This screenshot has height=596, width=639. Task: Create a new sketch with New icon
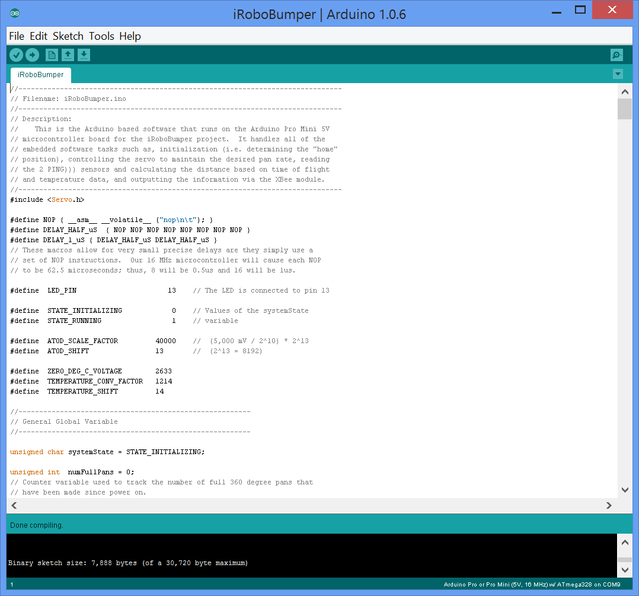tap(52, 55)
